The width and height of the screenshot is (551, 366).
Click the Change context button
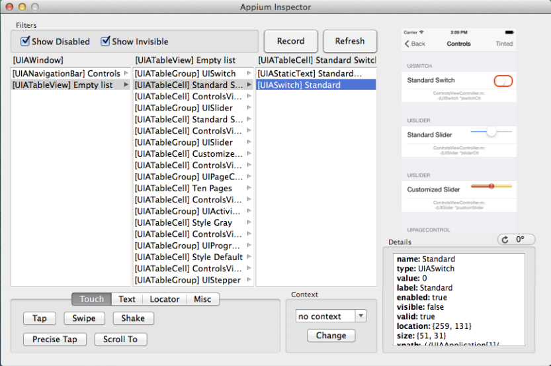coord(331,336)
